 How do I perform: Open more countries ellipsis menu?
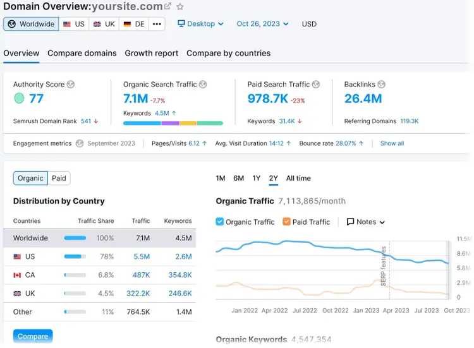click(x=157, y=24)
